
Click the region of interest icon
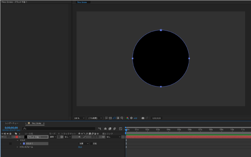[118, 118]
